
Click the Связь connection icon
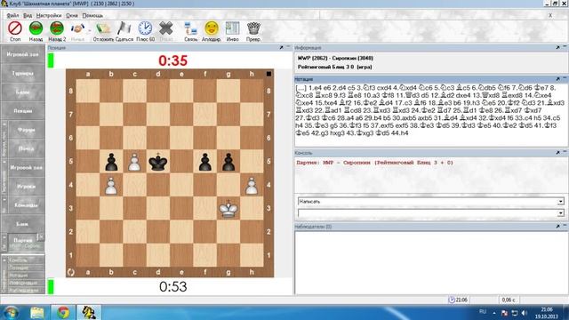(x=190, y=28)
